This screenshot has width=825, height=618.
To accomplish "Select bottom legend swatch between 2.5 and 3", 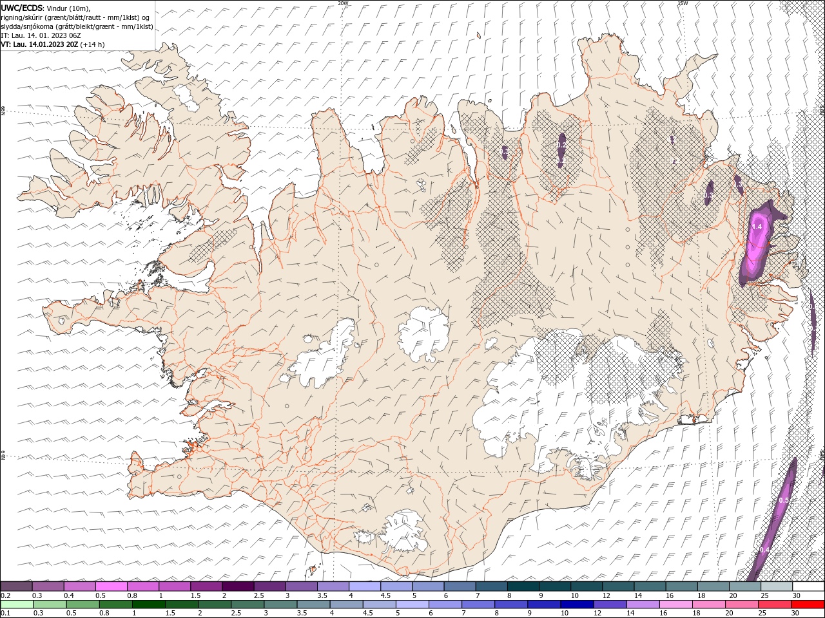I will pos(247,604).
